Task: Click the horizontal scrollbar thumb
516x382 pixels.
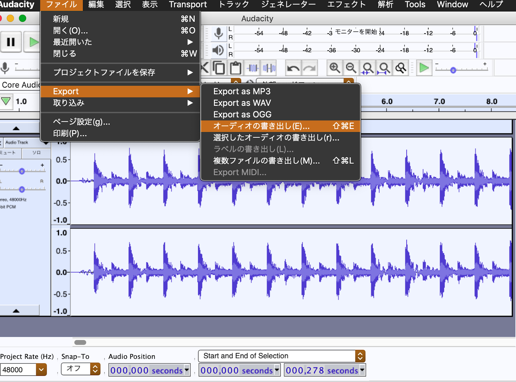Action: (x=80, y=342)
